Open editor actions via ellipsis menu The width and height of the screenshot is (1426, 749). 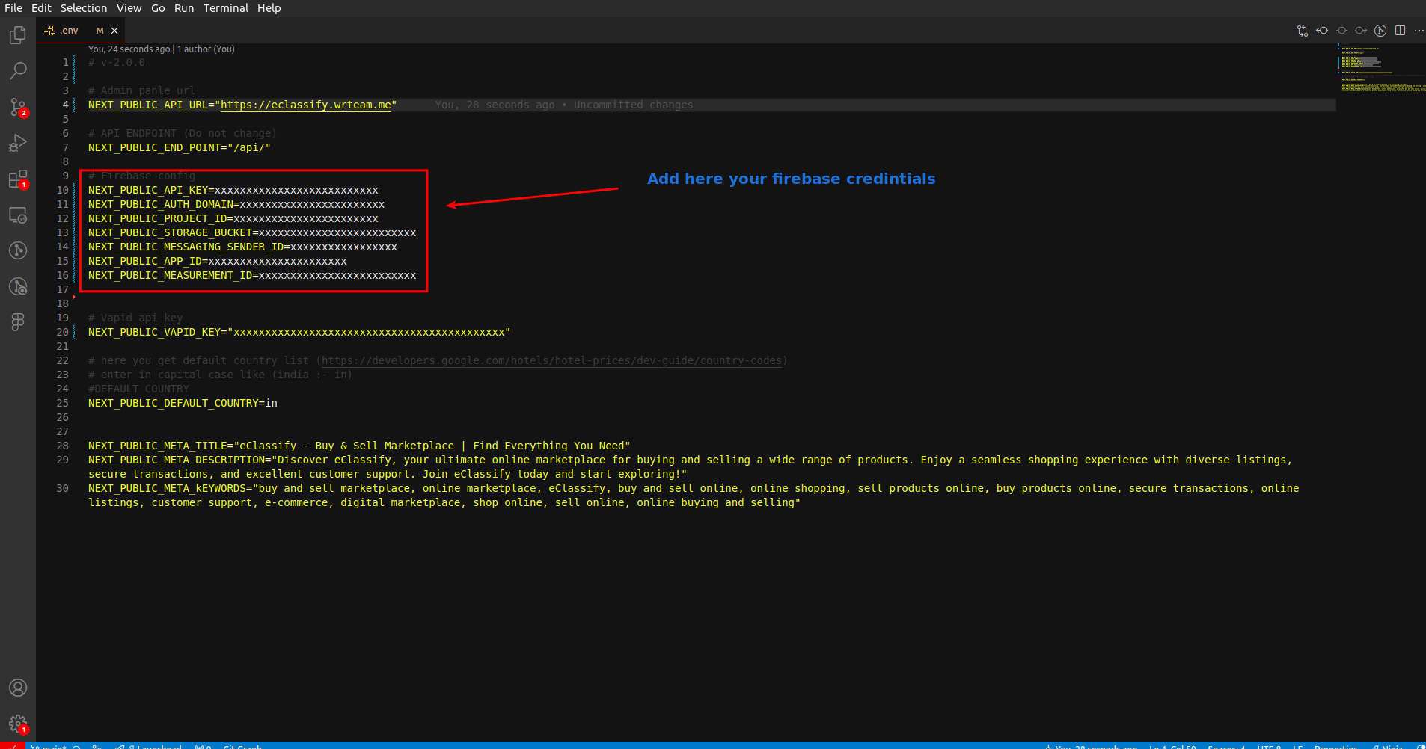(1419, 31)
